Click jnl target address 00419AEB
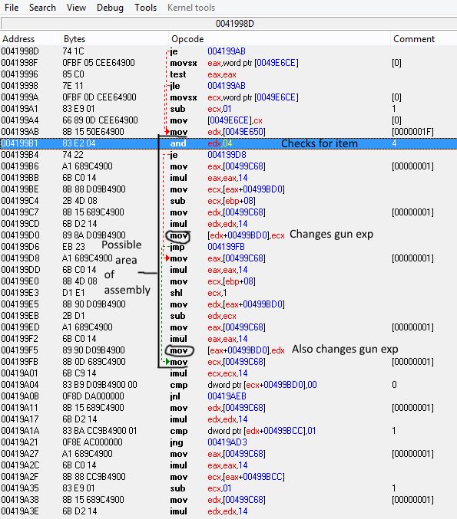The image size is (457, 519). point(227,396)
